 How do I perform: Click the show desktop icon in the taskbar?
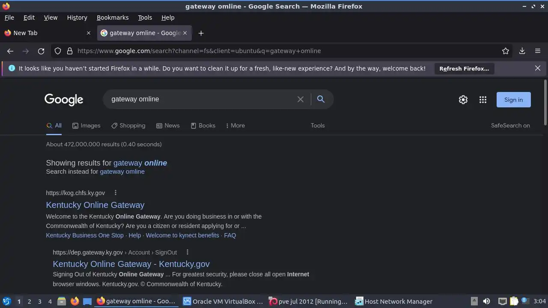pyautogui.click(x=87, y=301)
